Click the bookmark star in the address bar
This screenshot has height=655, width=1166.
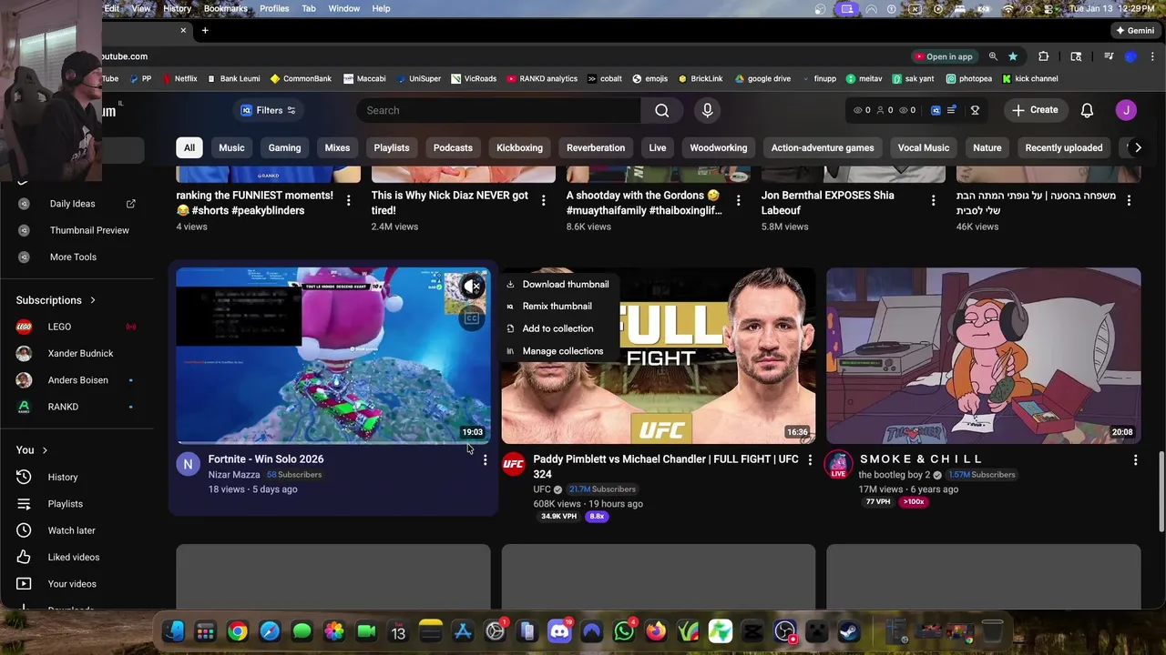coord(1012,56)
